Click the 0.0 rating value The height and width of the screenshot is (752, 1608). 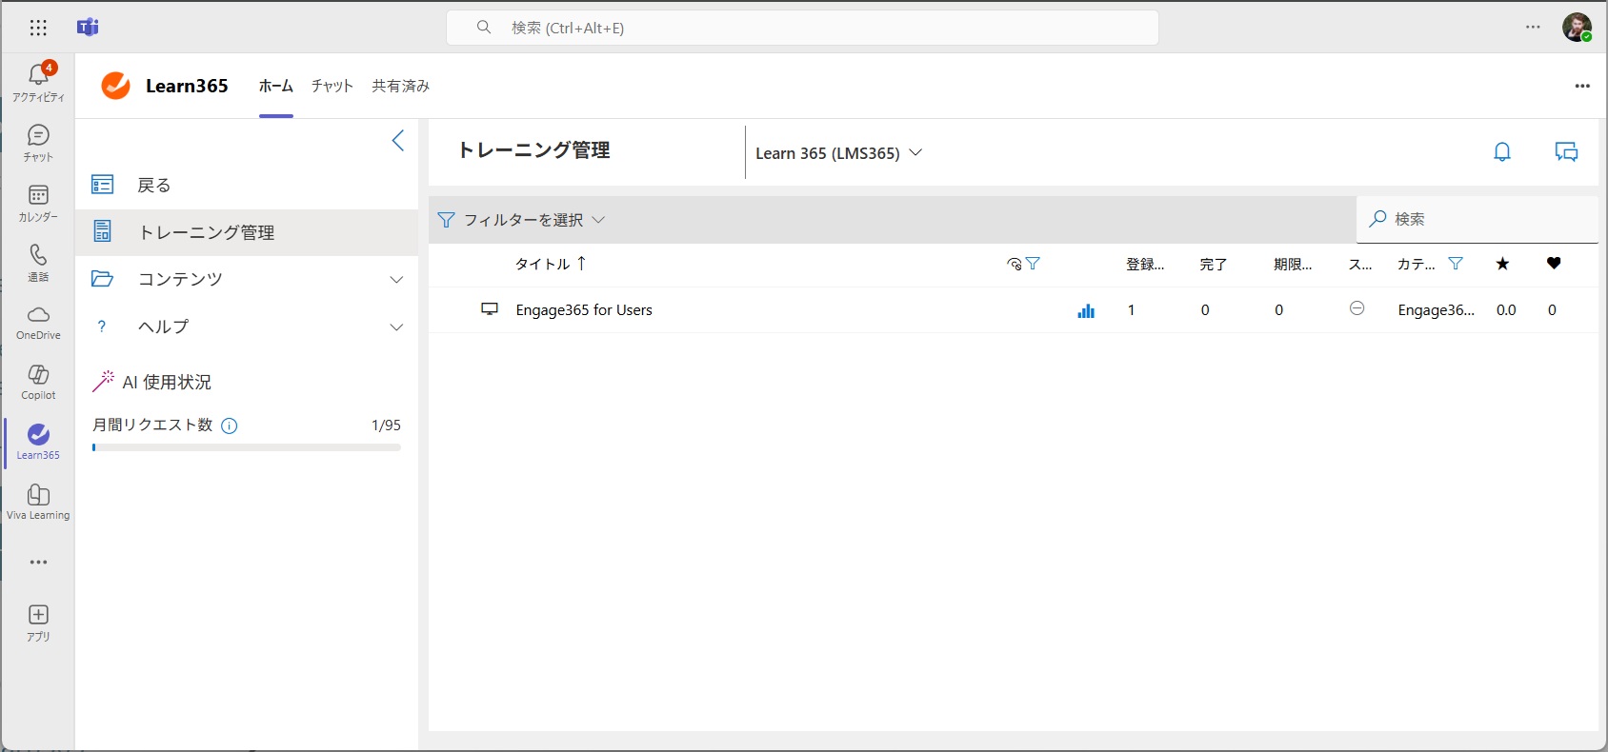(1506, 310)
